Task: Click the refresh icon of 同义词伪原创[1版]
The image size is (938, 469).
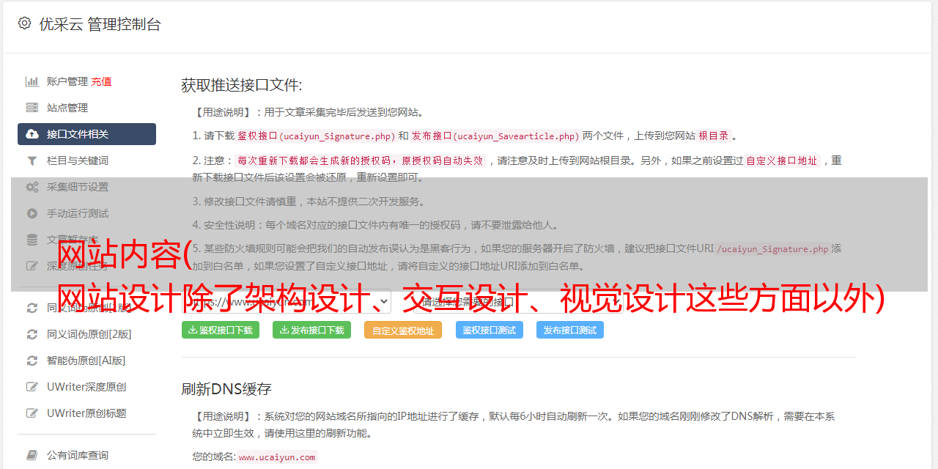Action: click(x=32, y=308)
